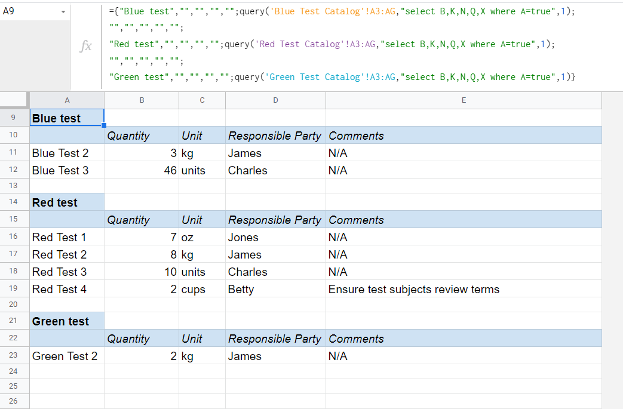Image resolution: width=623 pixels, height=409 pixels.
Task: Click the Comments header in row 10
Action: pos(464,136)
